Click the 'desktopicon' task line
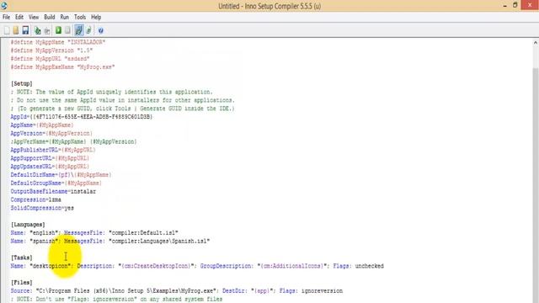This screenshot has width=539, height=303. [x=197, y=266]
